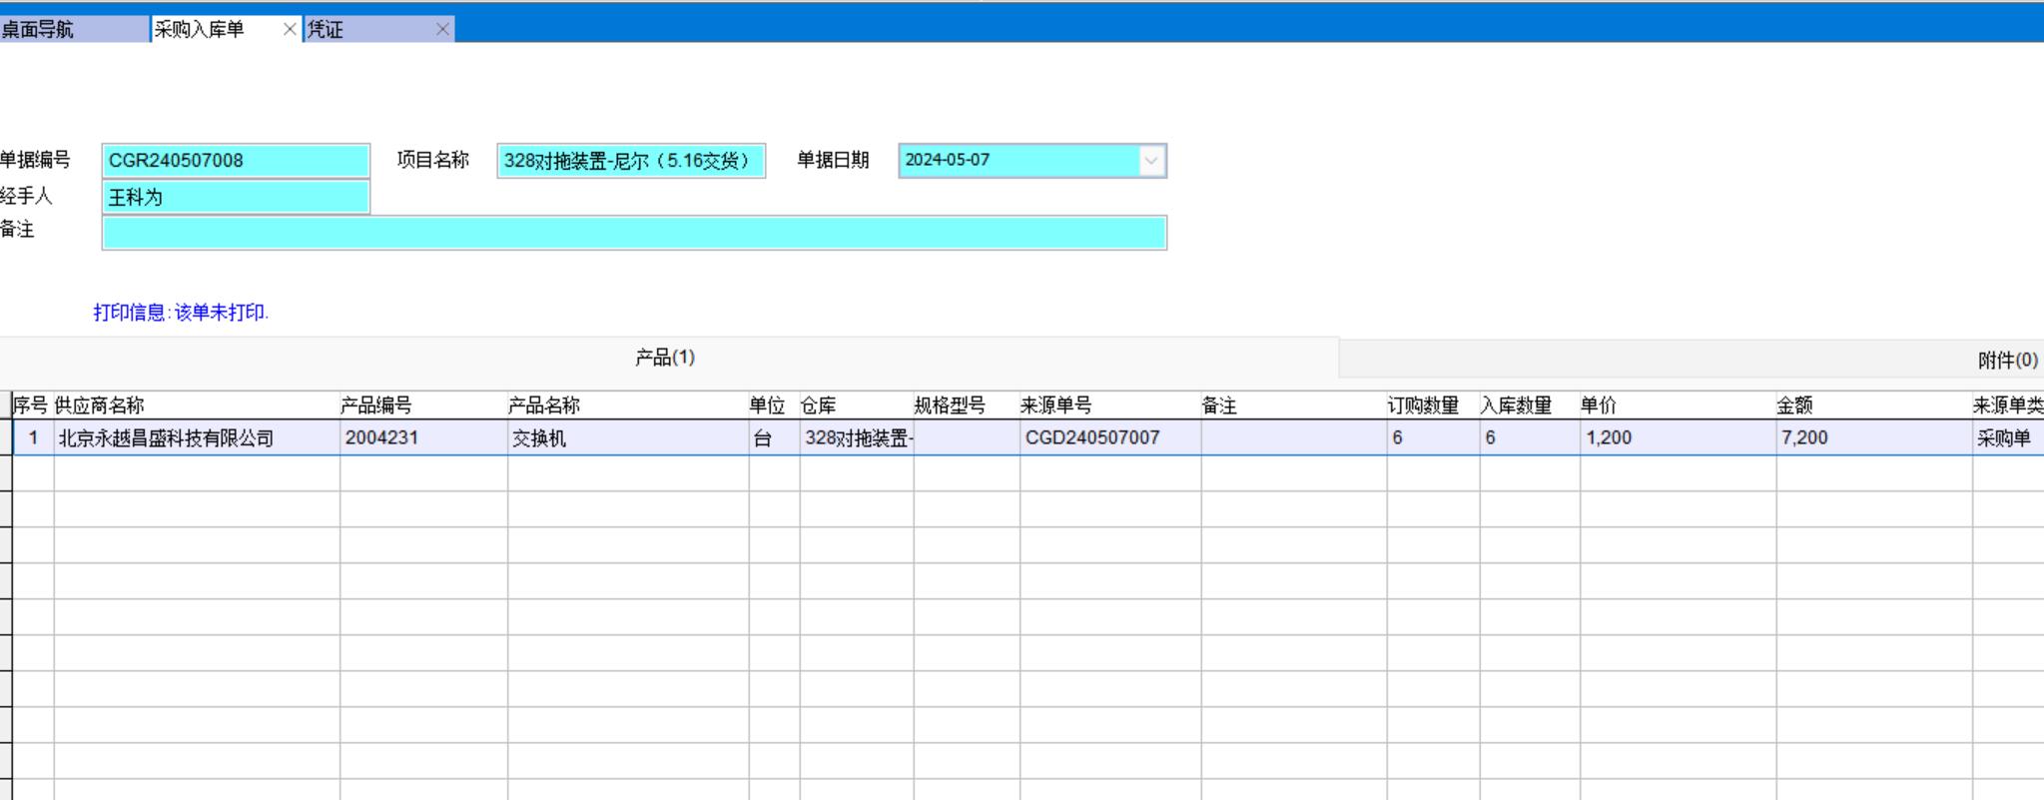Open the 产品(1) section tab
Viewport: 2044px width, 800px height.
[x=665, y=358]
